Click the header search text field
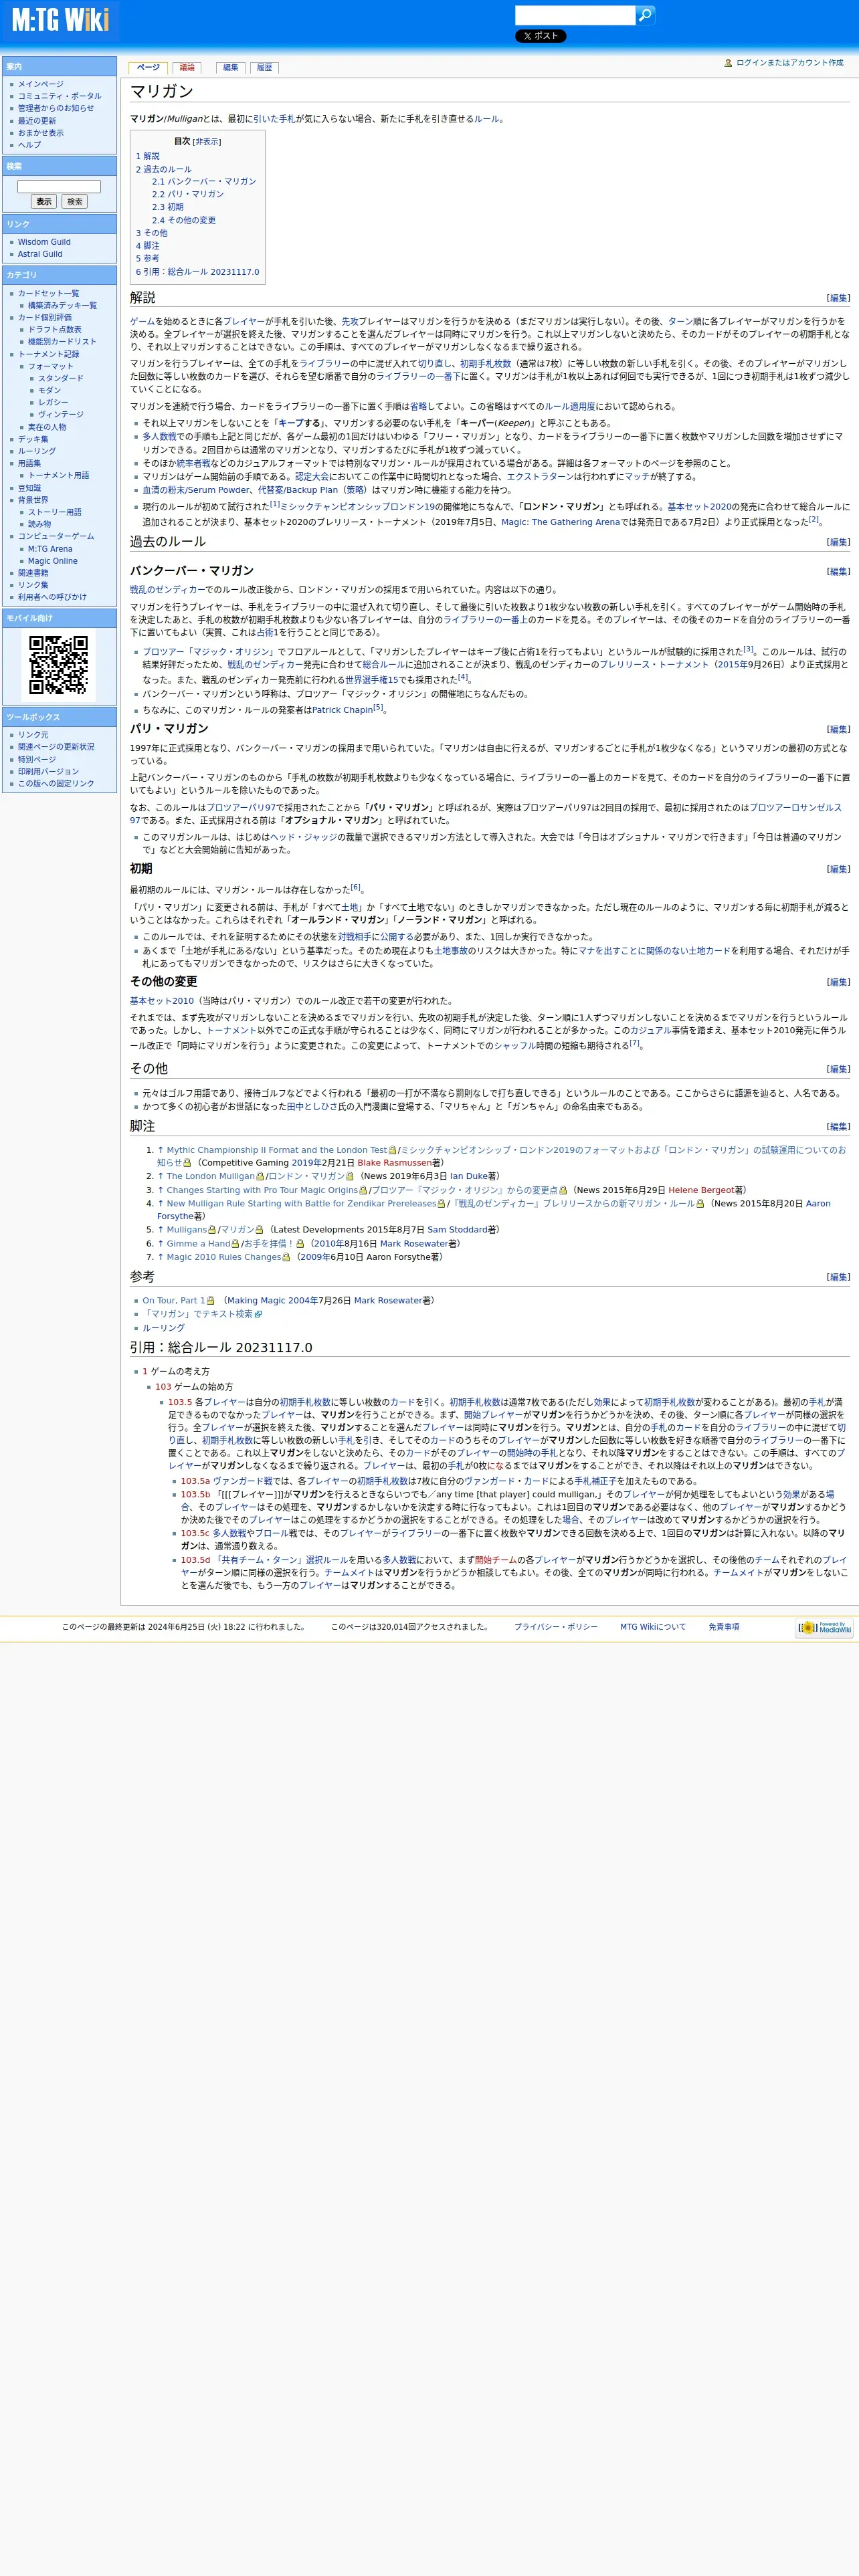This screenshot has width=859, height=2576. point(575,15)
